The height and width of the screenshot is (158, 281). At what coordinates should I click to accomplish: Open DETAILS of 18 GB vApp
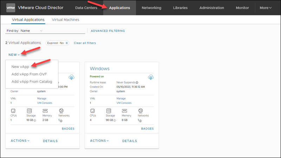point(50,141)
